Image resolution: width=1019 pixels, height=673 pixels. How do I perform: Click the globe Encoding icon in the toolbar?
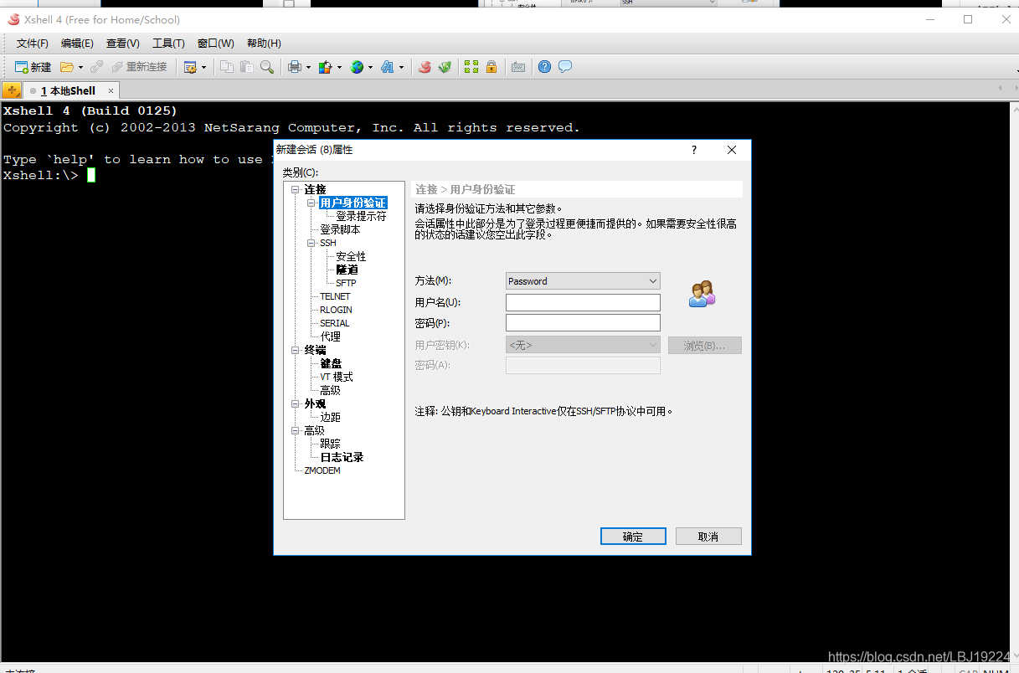(357, 67)
